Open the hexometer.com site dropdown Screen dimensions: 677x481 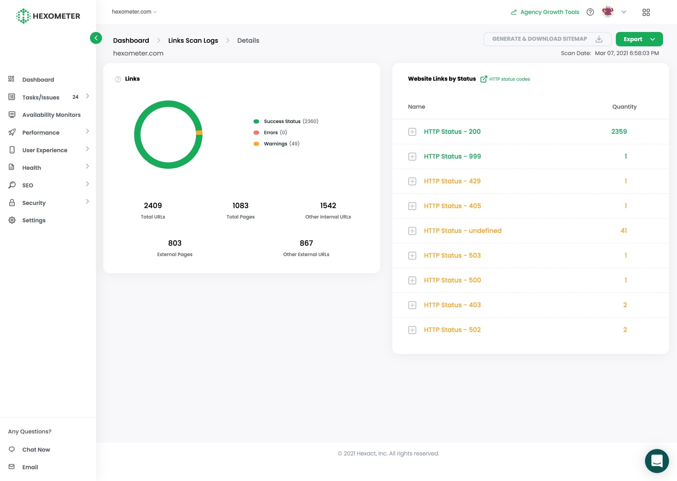(x=134, y=12)
